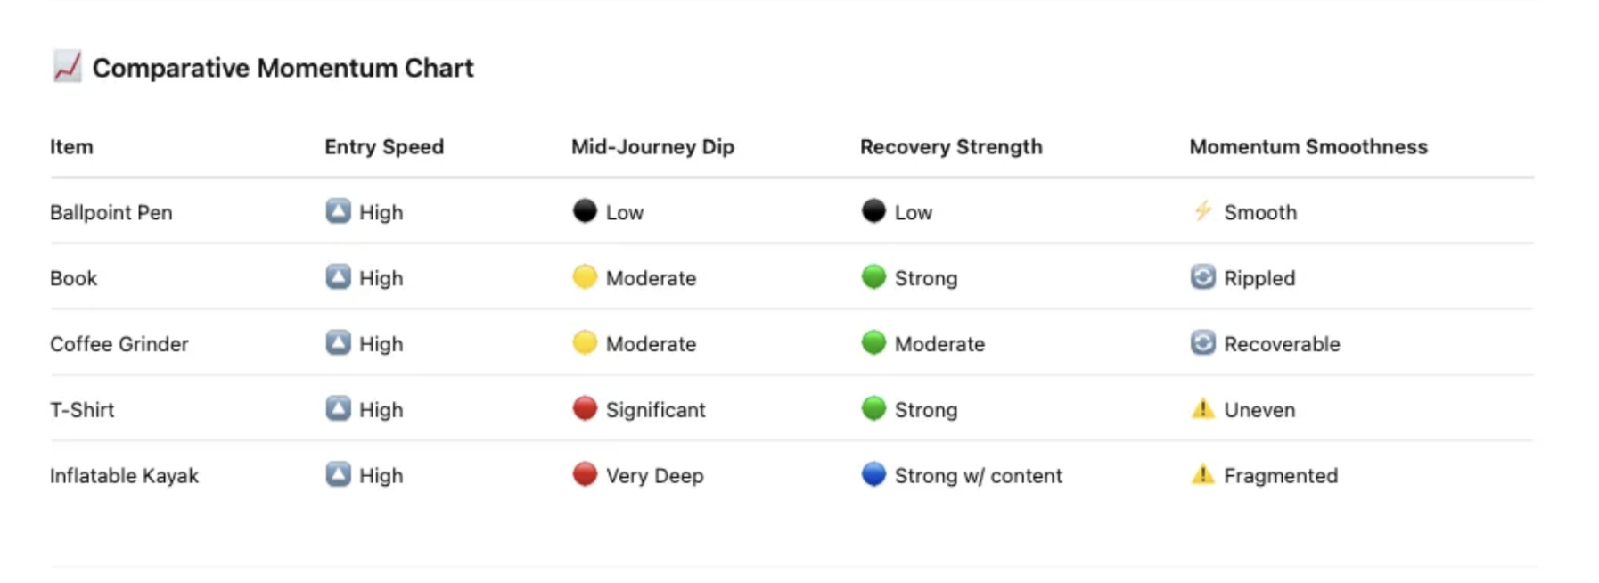Viewport: 1599px width, 583px height.
Task: Click the Entry Speed column header
Action: pos(384,147)
